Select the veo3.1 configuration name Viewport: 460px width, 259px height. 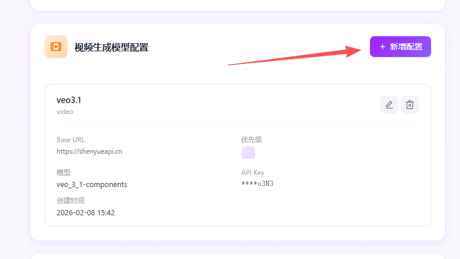point(69,100)
